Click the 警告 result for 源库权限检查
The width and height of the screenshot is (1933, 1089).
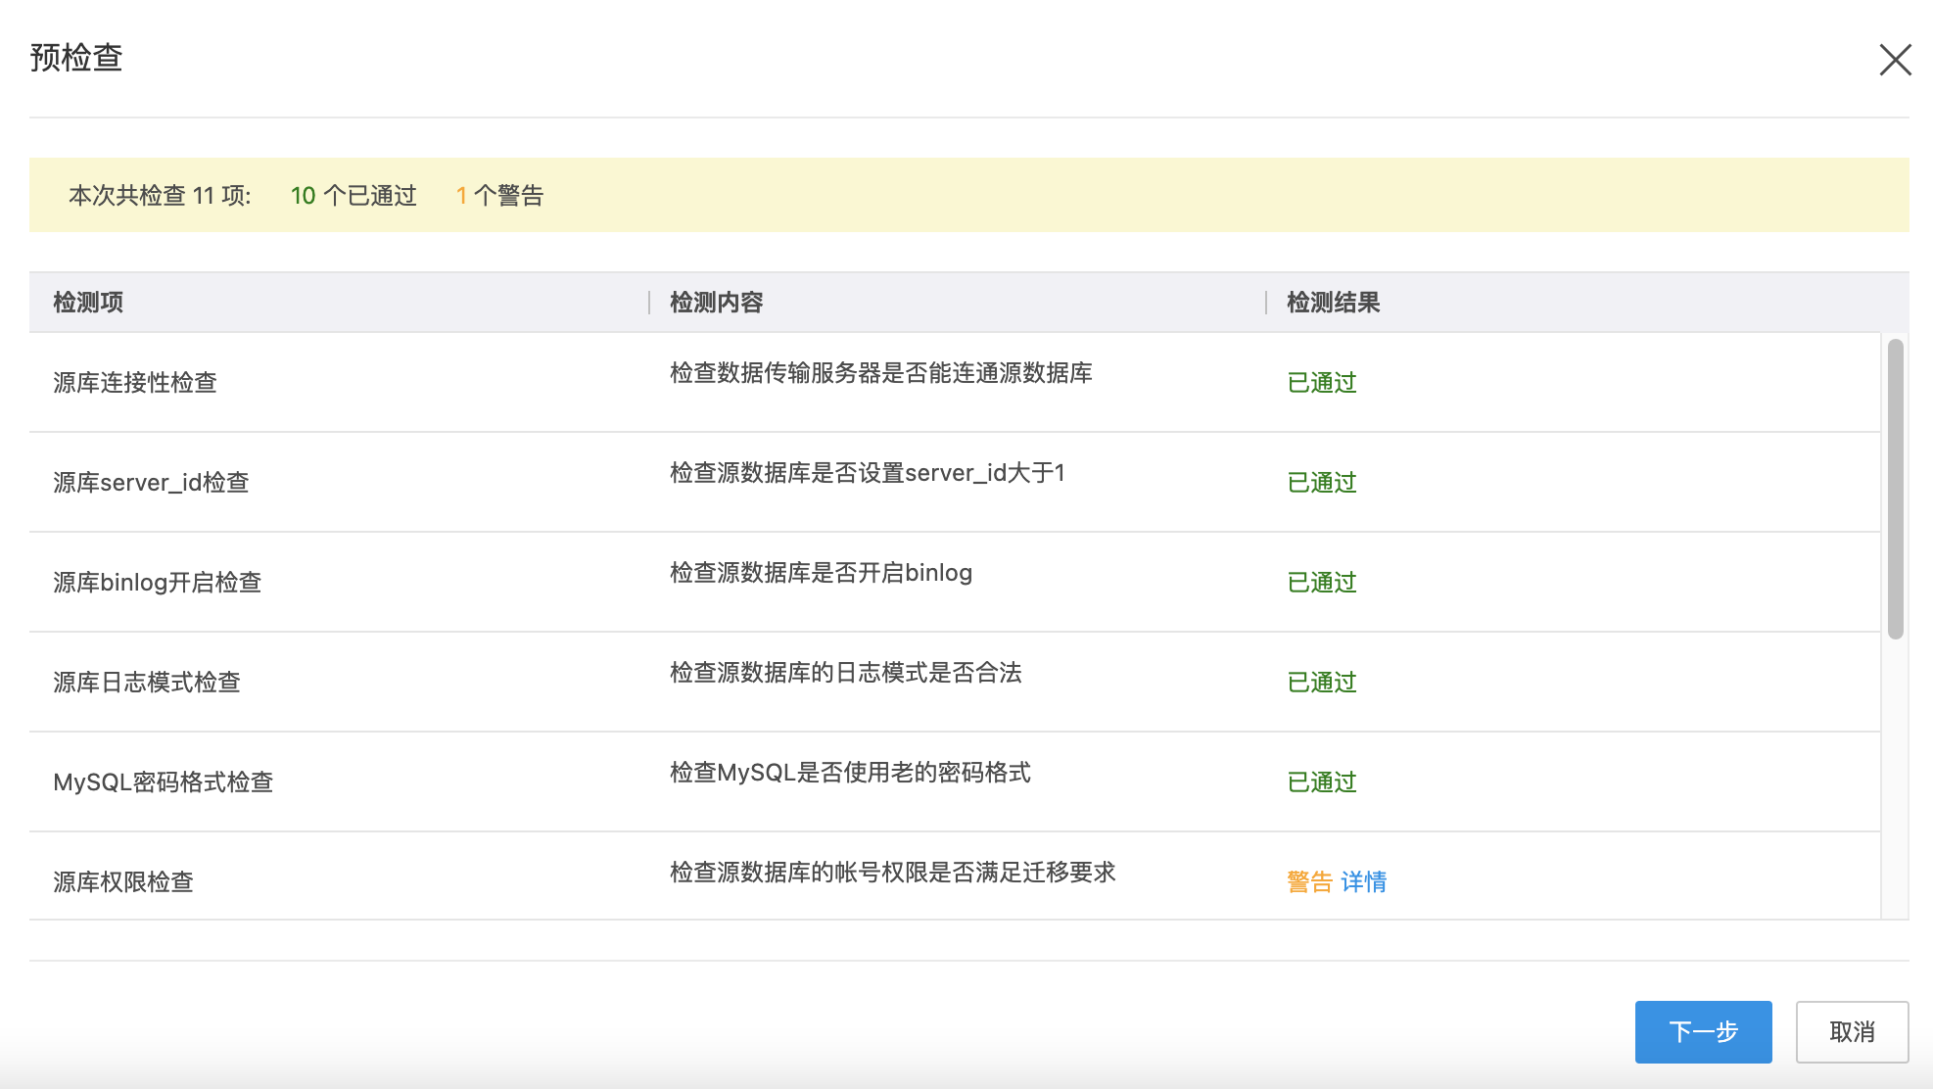click(x=1309, y=881)
